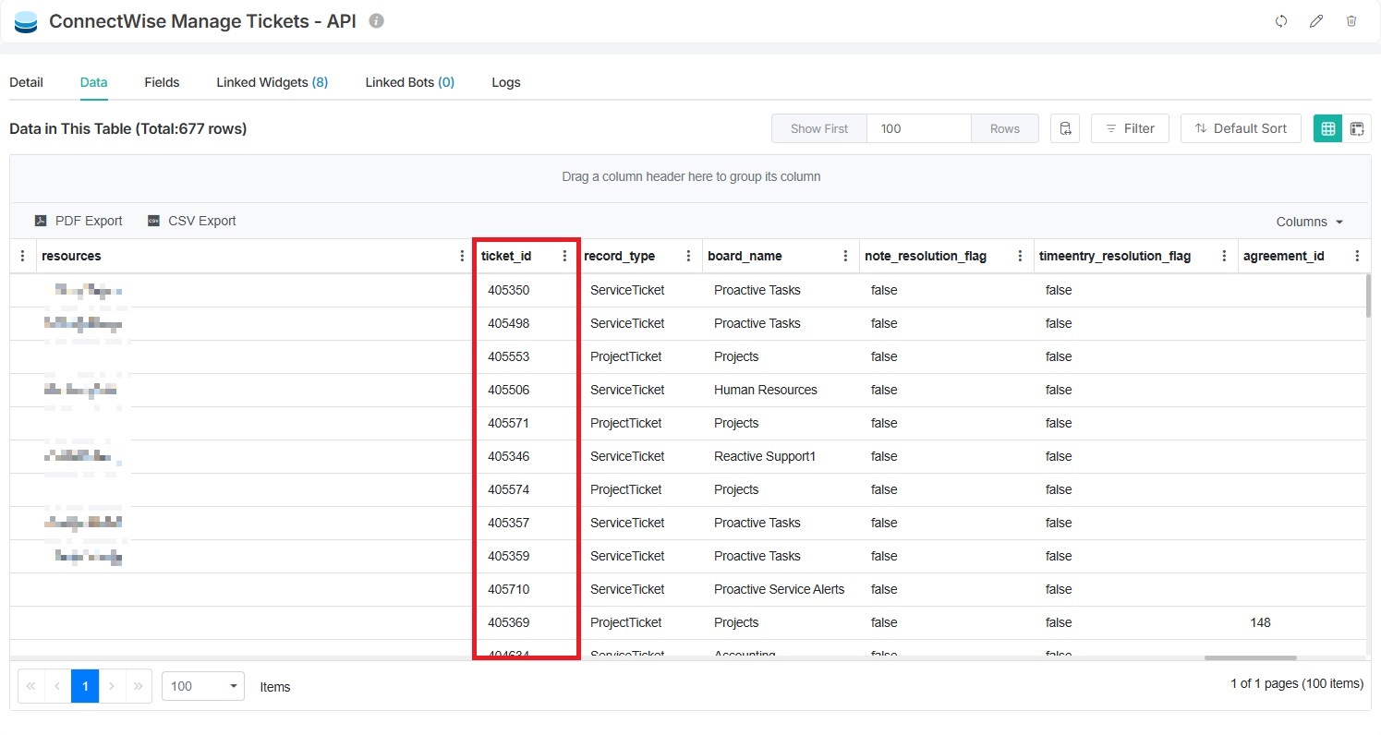
Task: Open the ticket_id column menu dots
Action: pyautogui.click(x=565, y=256)
